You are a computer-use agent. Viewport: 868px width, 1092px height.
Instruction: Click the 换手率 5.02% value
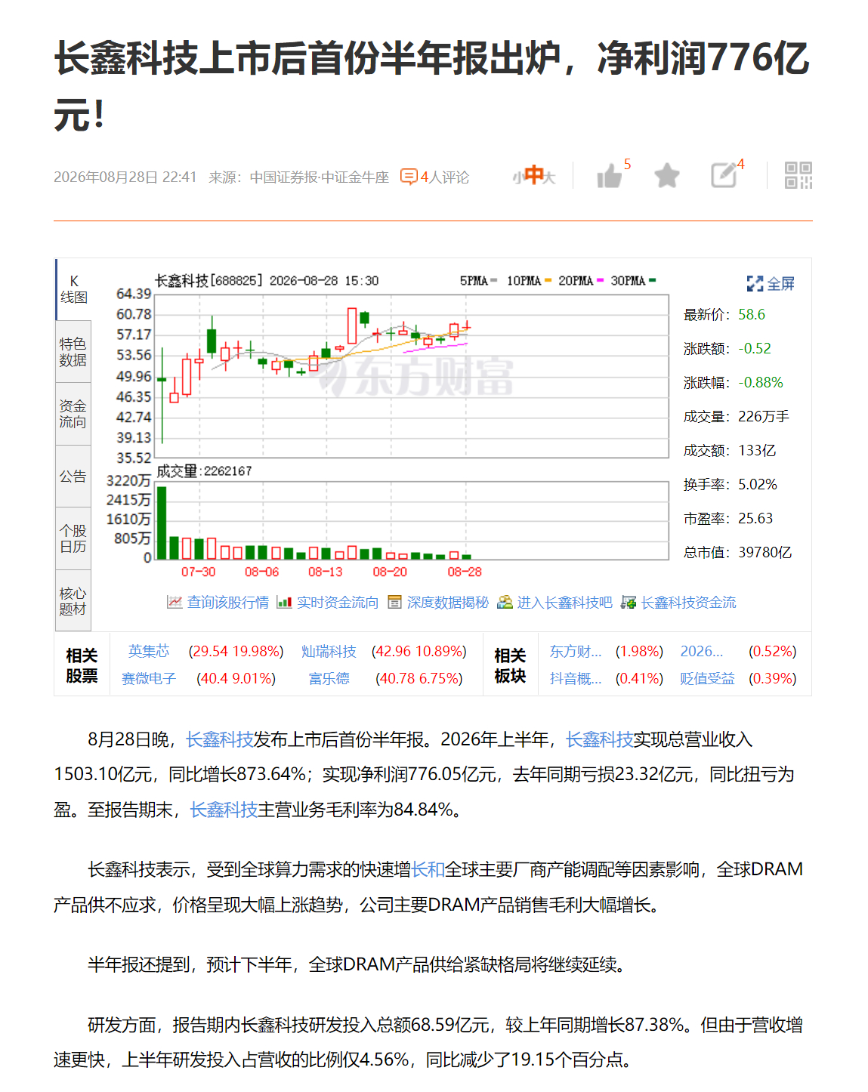[758, 484]
